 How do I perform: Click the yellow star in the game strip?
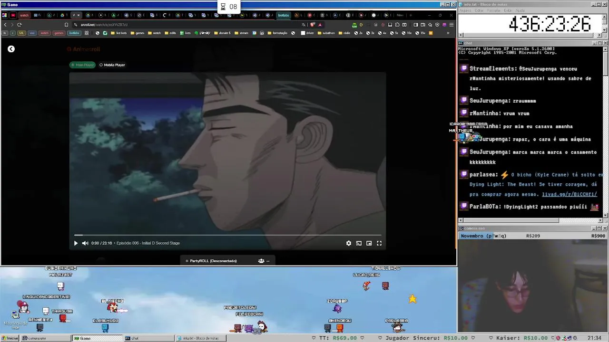tap(412, 299)
